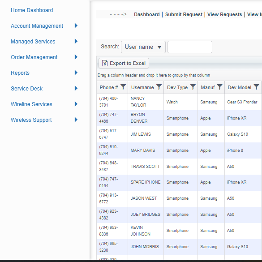Select JOEY BRIDGES username cell
The image size is (262, 262).
(x=146, y=215)
